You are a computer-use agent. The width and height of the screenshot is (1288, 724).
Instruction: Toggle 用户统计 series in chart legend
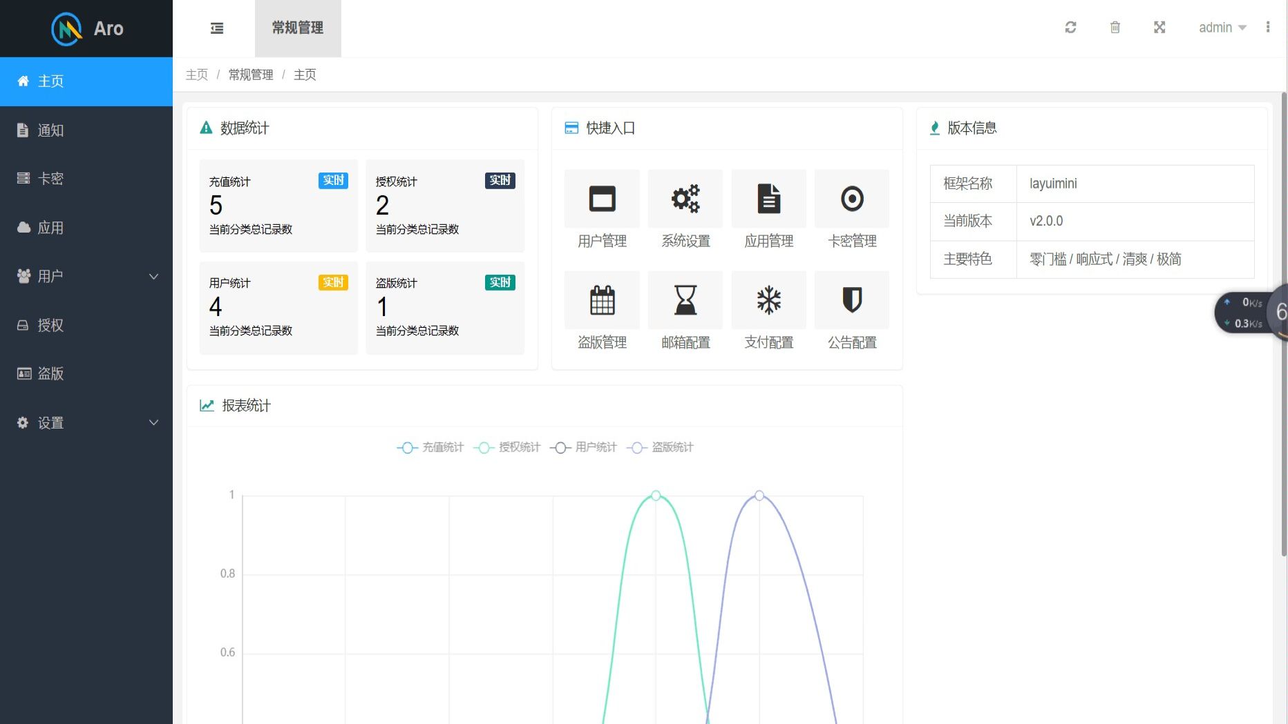tap(583, 447)
